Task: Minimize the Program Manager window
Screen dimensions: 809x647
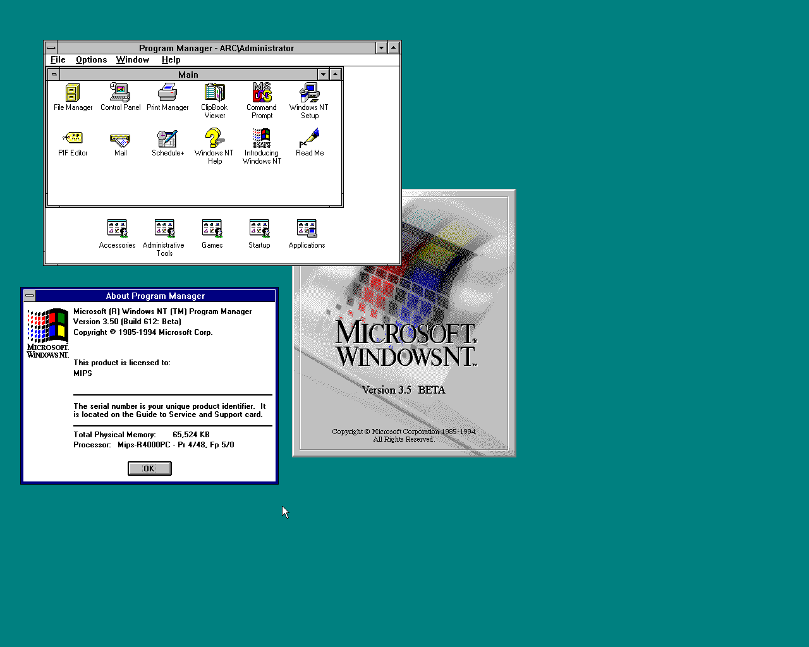Action: [381, 48]
